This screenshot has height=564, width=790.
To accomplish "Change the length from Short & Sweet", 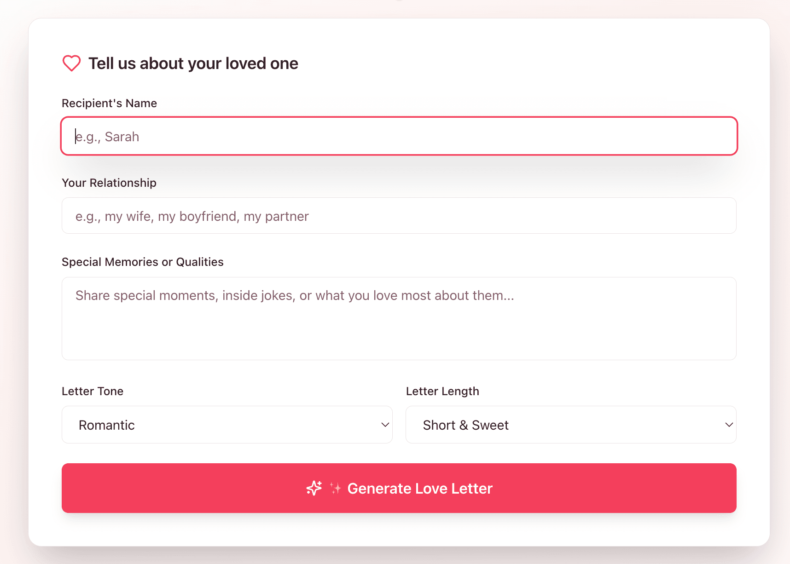I will pos(571,425).
